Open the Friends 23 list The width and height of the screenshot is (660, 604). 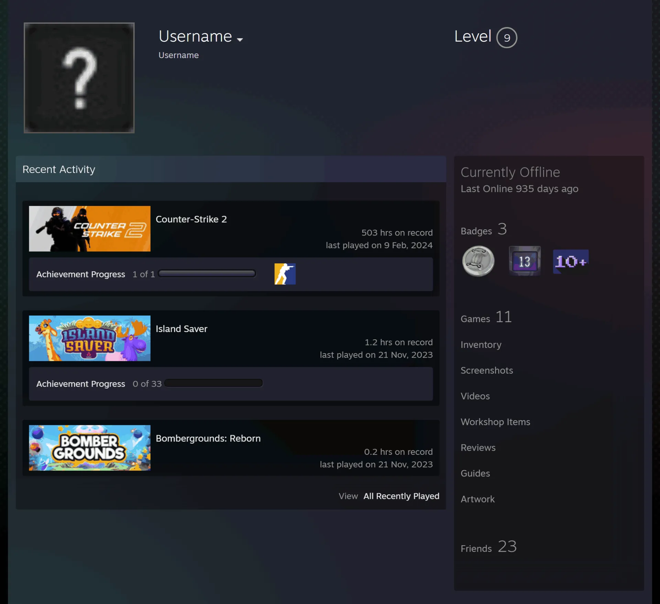pyautogui.click(x=488, y=547)
